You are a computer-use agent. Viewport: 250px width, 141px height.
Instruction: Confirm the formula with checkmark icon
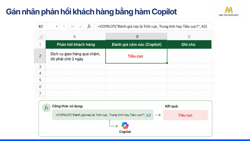pos(81,26)
